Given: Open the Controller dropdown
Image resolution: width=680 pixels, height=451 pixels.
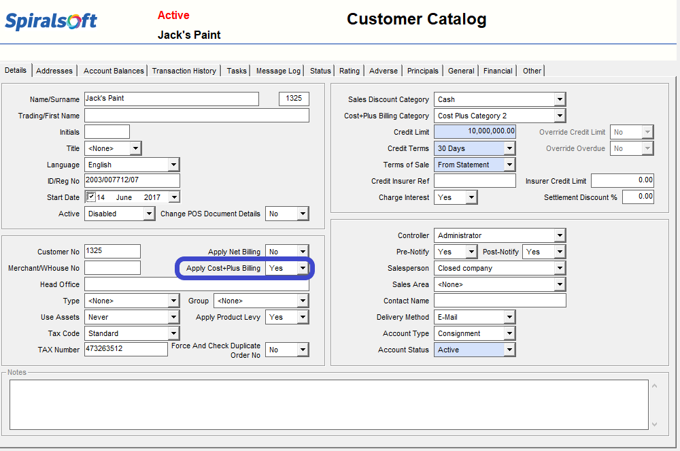Looking at the screenshot, I should [x=560, y=235].
